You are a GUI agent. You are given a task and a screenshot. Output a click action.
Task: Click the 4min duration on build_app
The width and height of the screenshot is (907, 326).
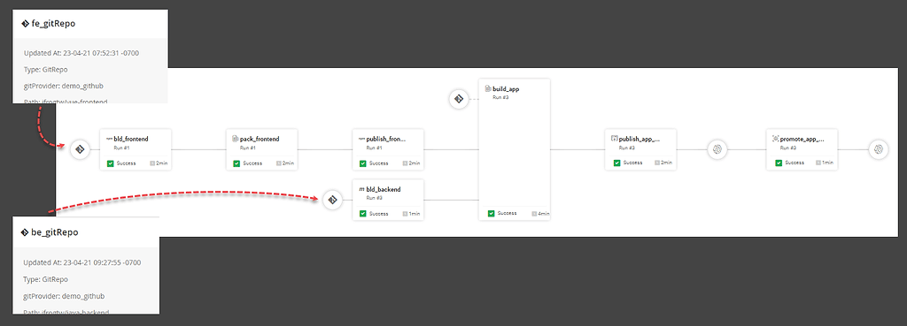pos(541,214)
